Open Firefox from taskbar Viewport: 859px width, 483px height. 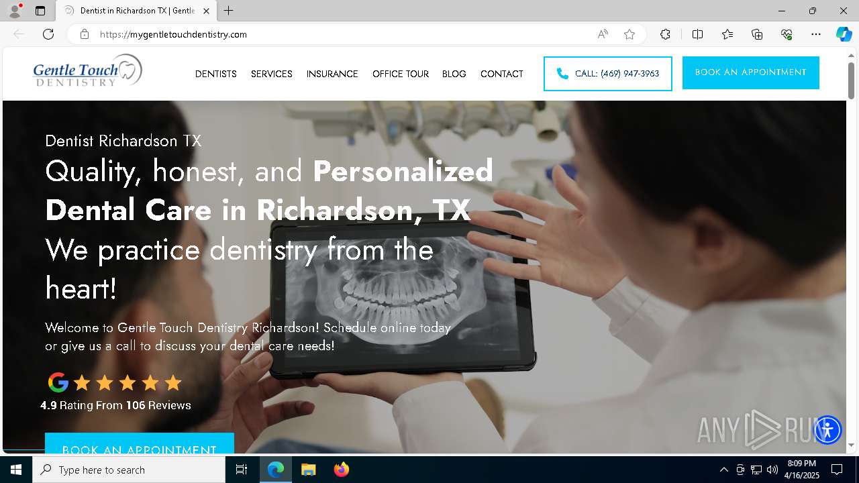(341, 470)
